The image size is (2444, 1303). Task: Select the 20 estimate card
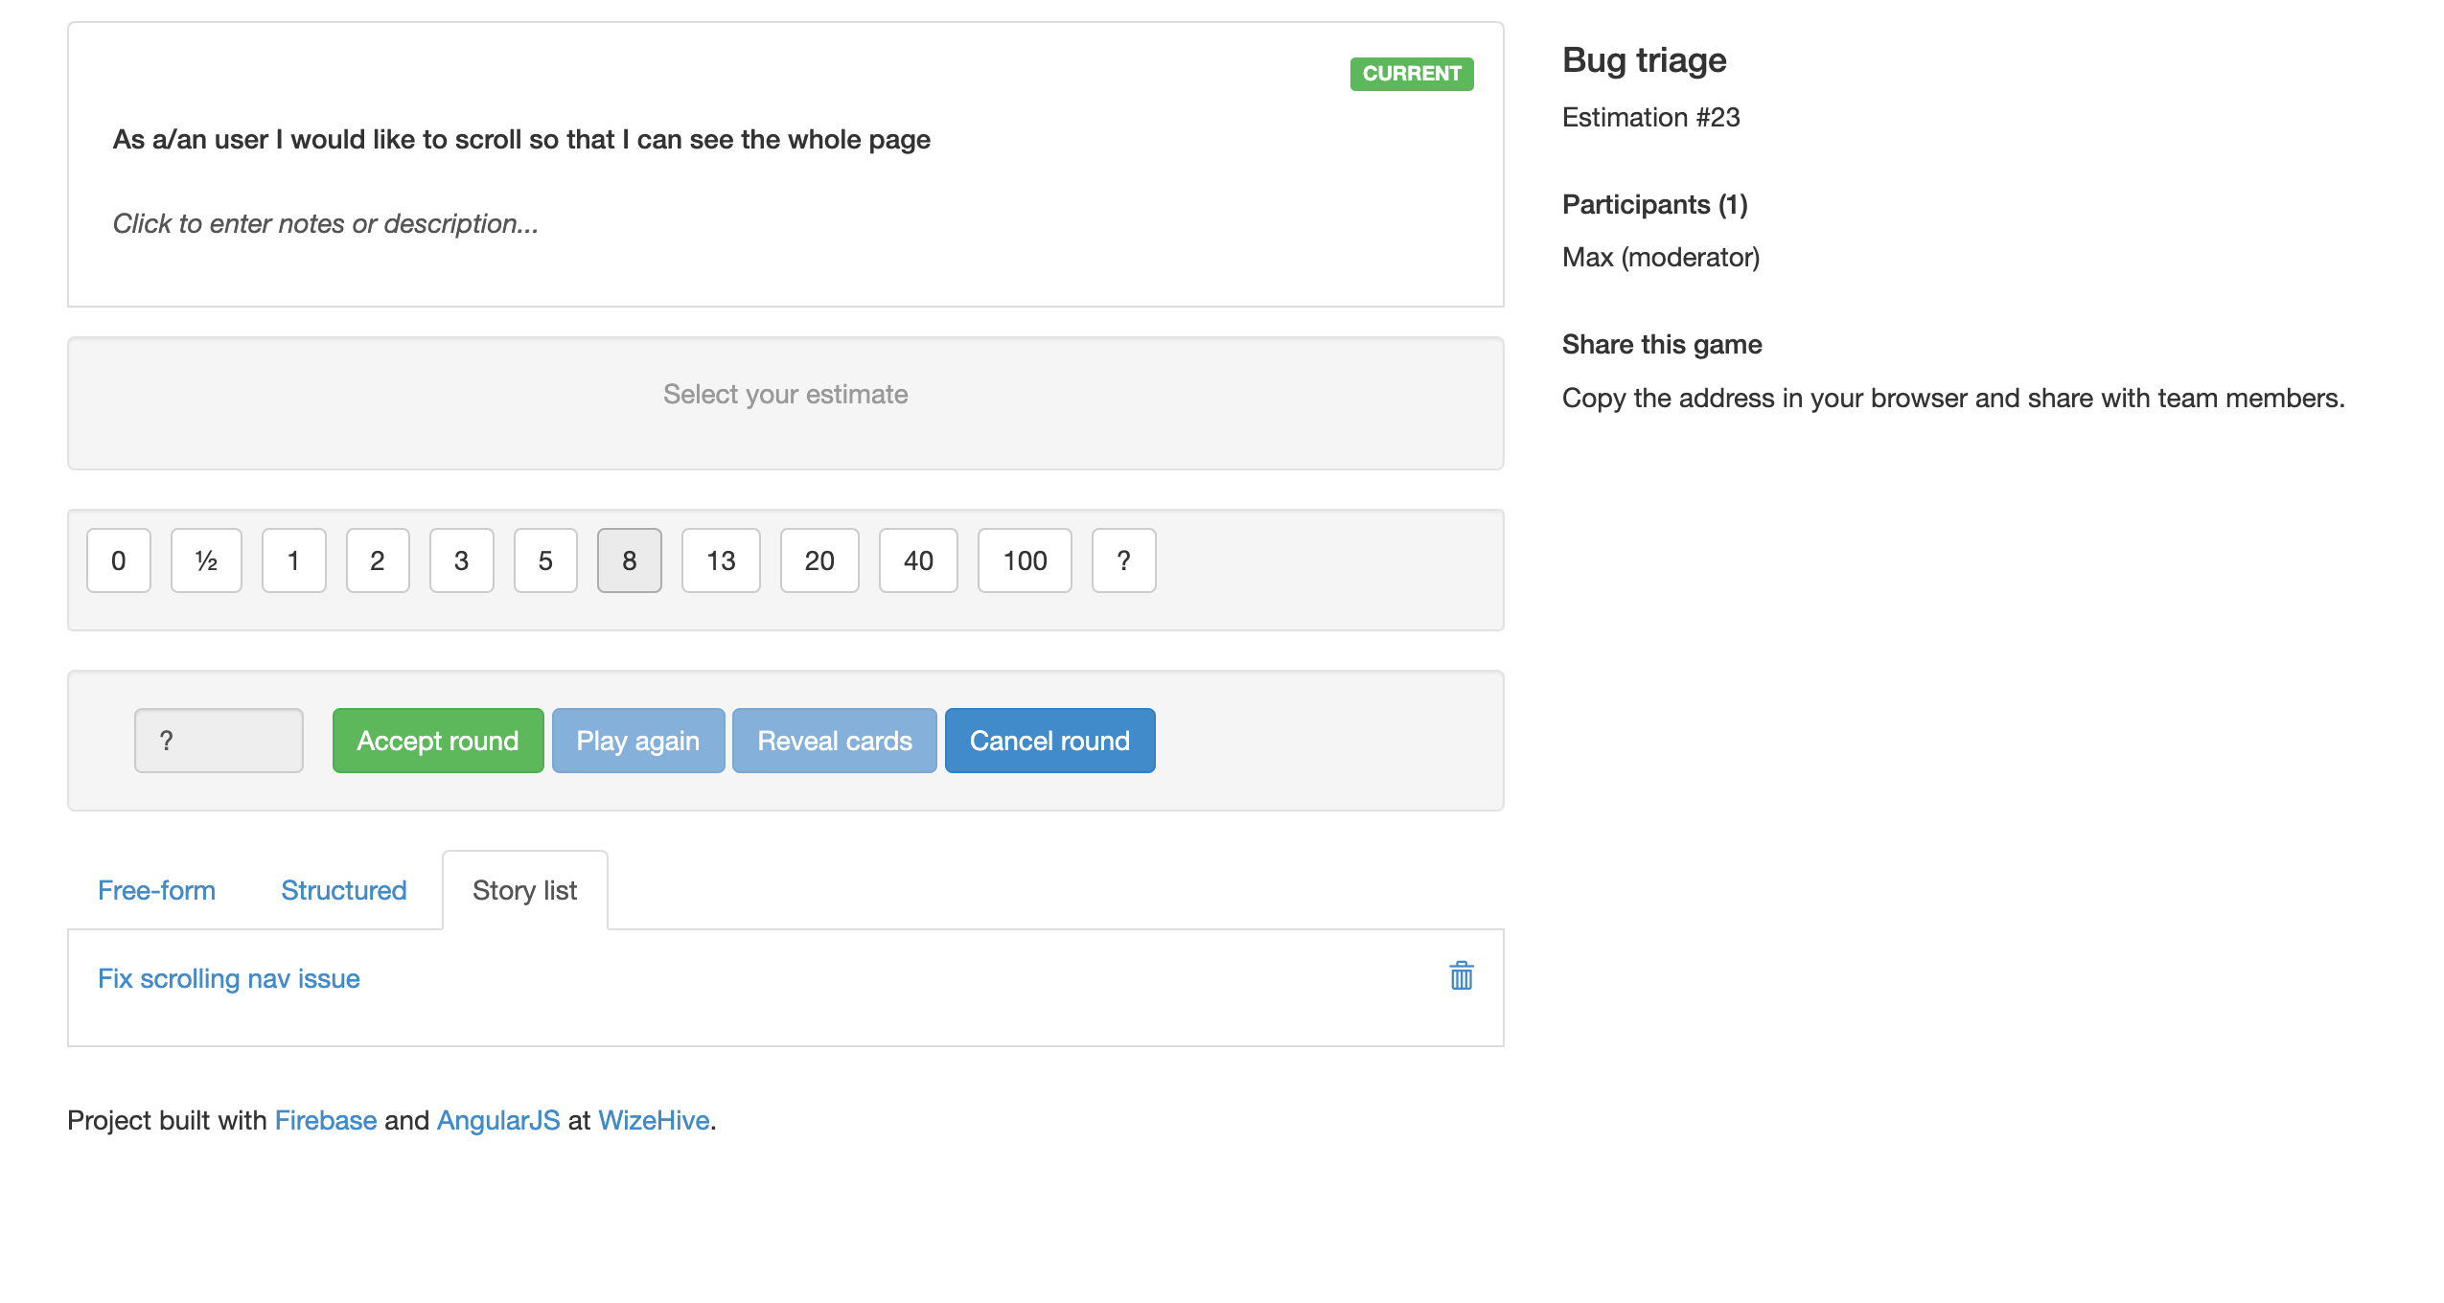[819, 560]
